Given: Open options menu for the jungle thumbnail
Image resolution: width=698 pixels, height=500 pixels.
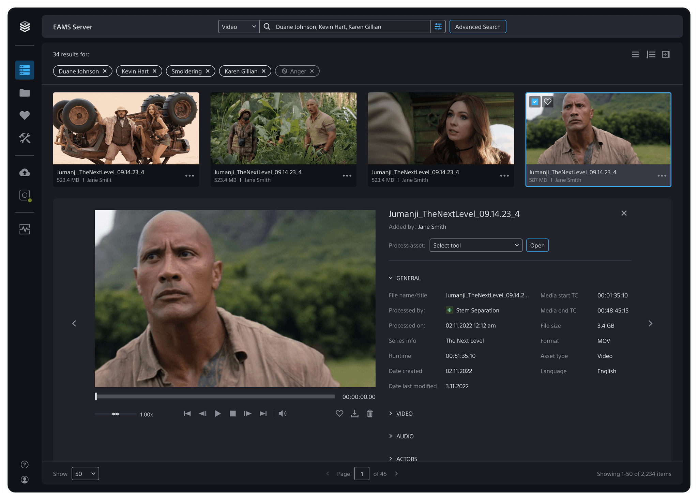Looking at the screenshot, I should (347, 176).
